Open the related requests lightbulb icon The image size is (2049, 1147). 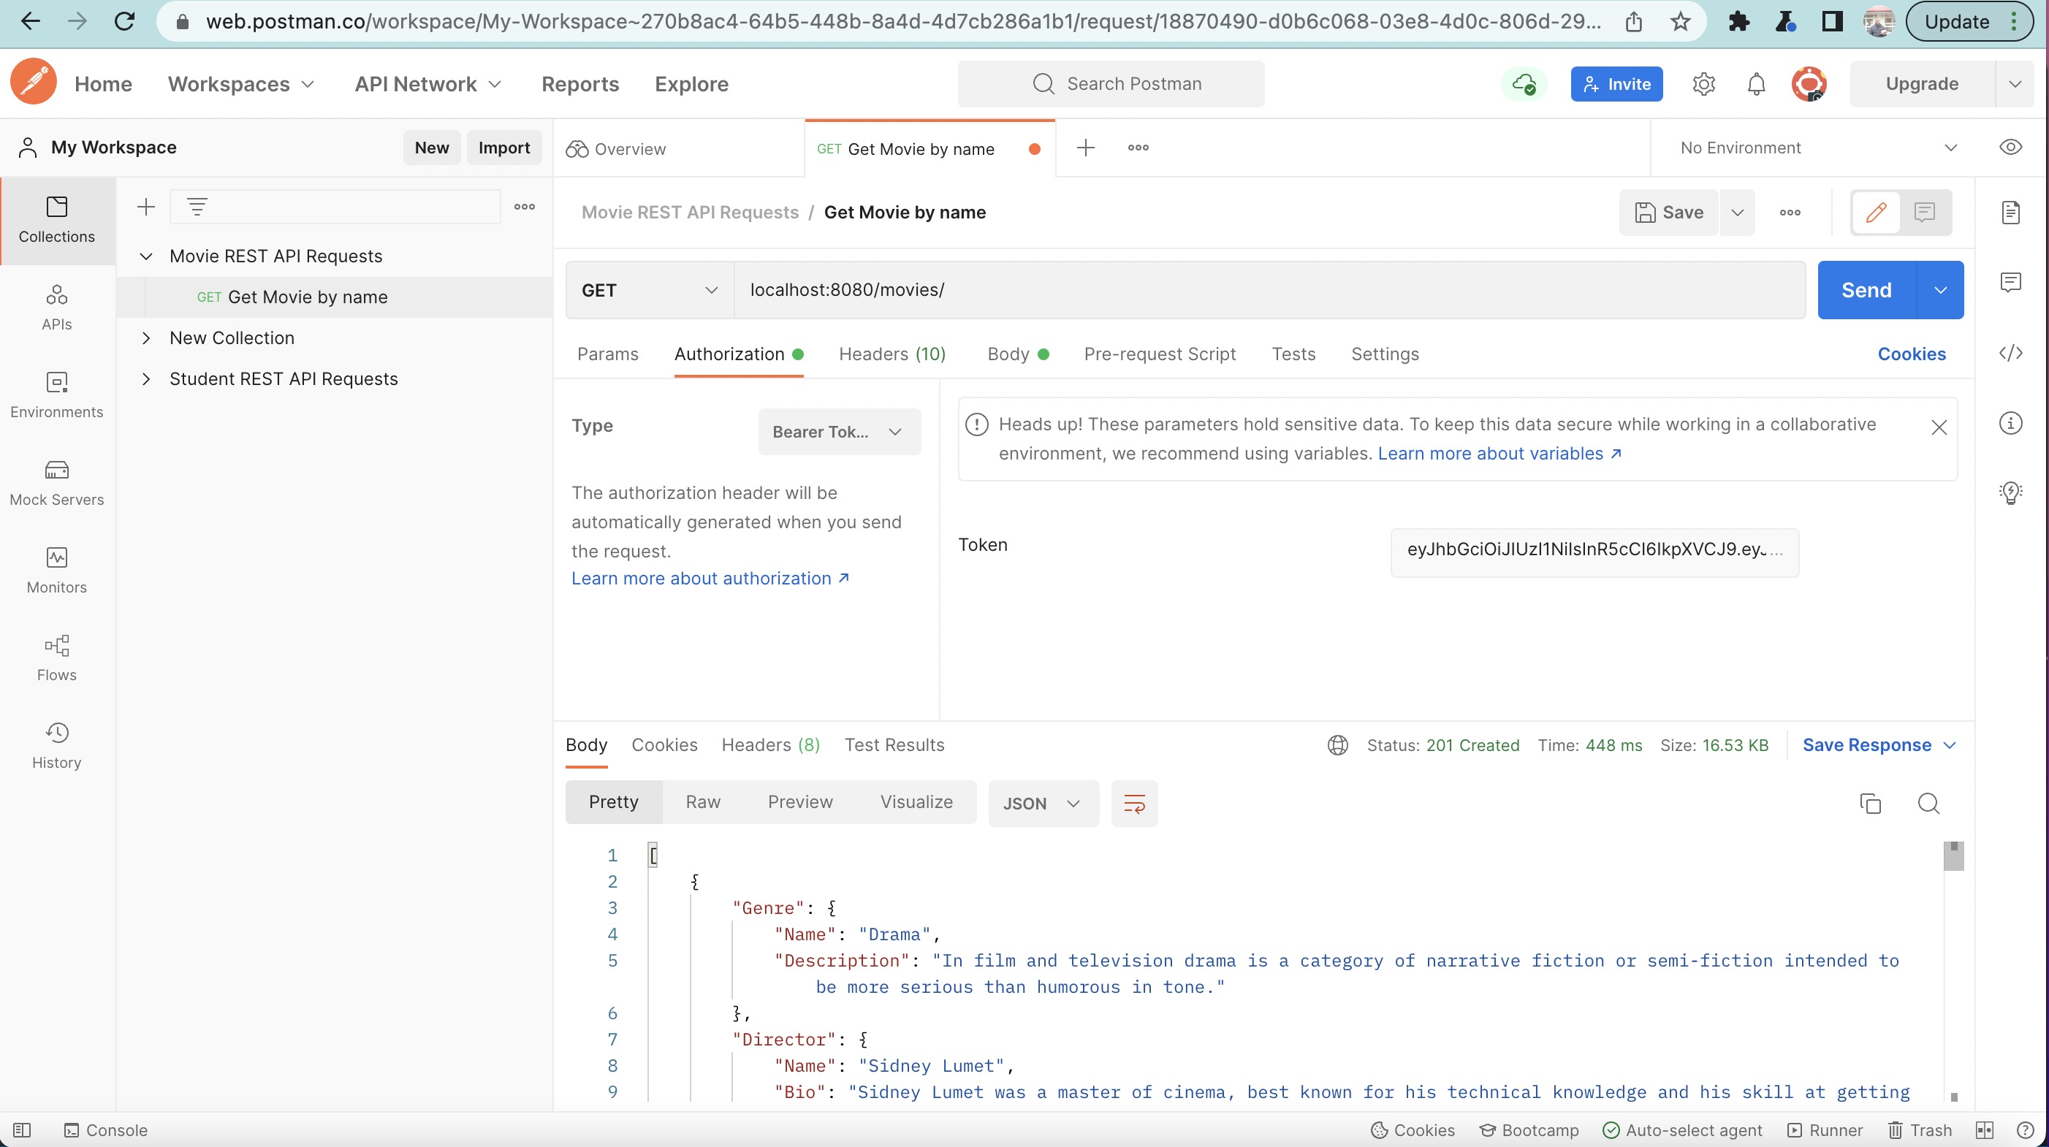pyautogui.click(x=2010, y=492)
